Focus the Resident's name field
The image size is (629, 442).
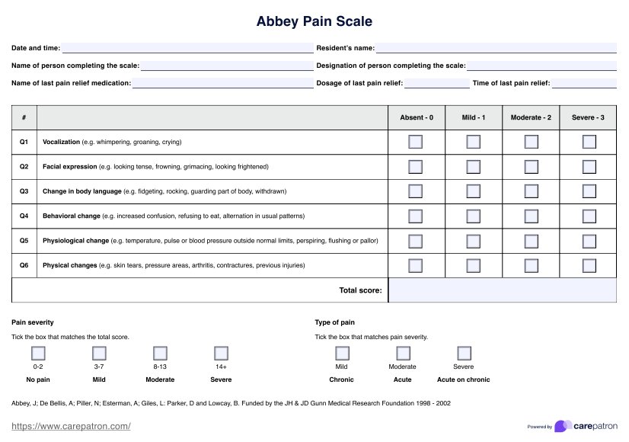point(496,48)
